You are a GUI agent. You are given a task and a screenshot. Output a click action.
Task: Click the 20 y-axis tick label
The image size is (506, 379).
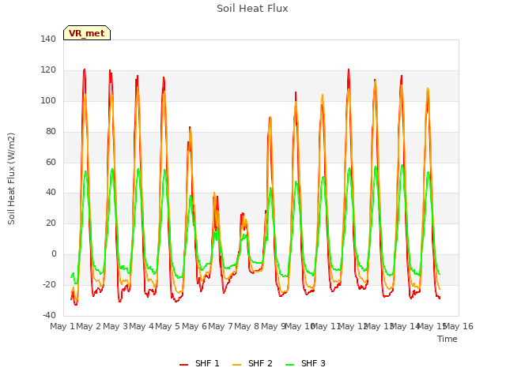click(51, 223)
